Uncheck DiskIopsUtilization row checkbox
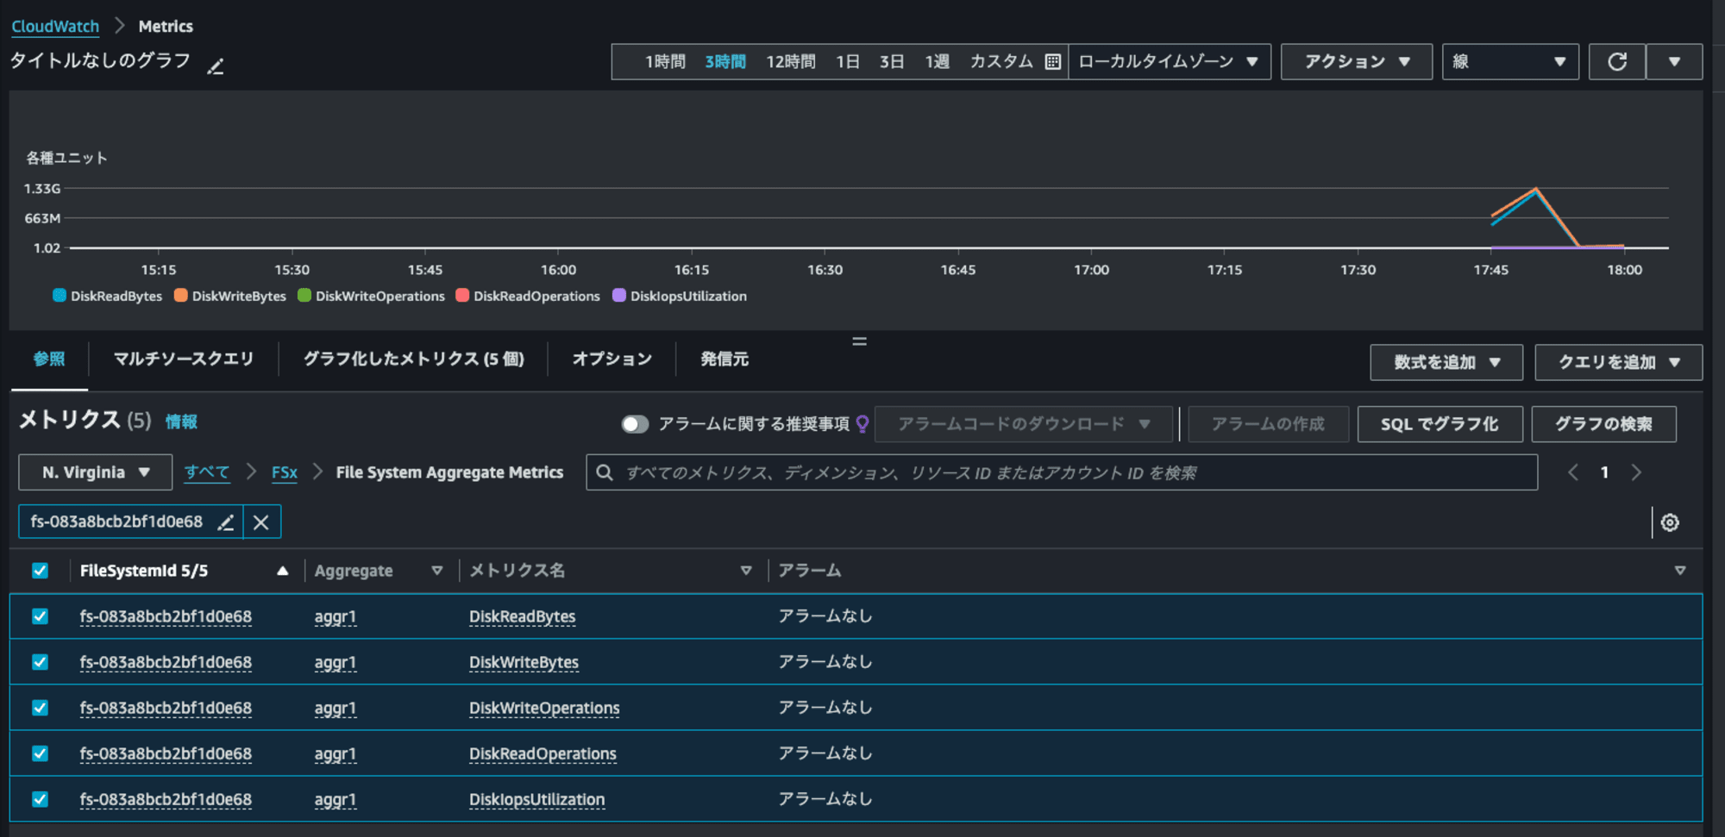Viewport: 1725px width, 837px height. (40, 799)
